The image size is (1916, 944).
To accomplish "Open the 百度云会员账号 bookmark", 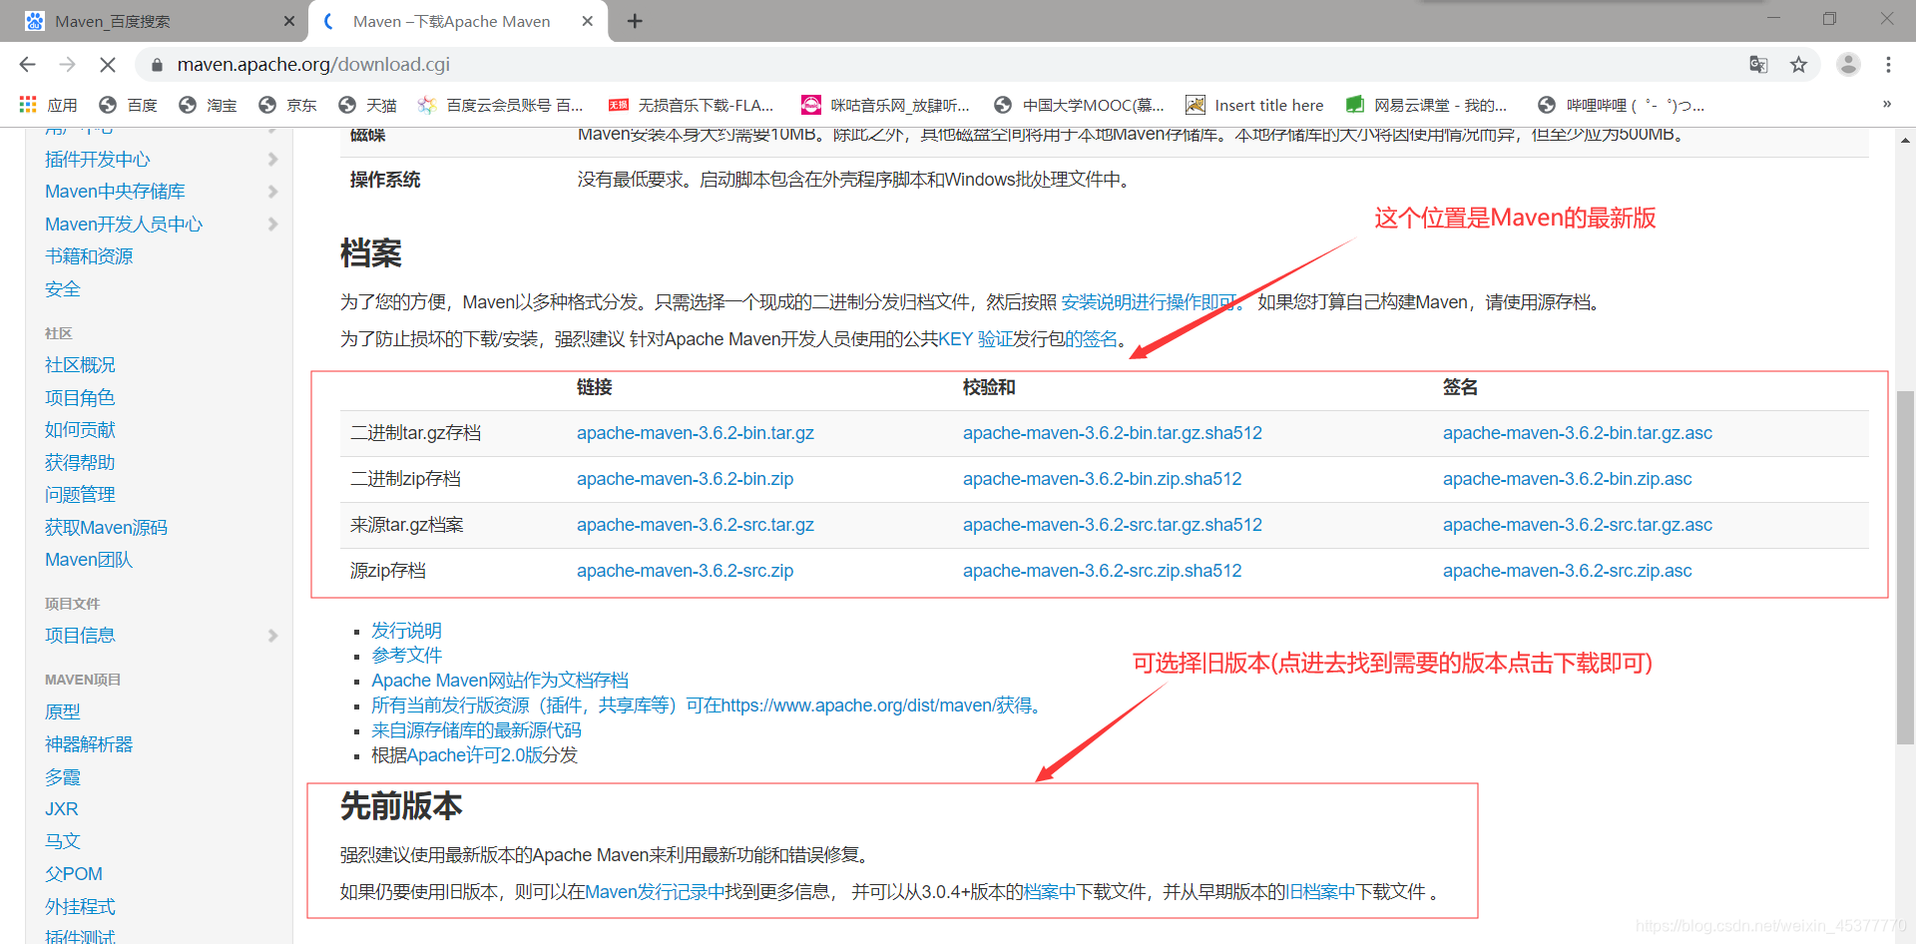I will coord(501,105).
